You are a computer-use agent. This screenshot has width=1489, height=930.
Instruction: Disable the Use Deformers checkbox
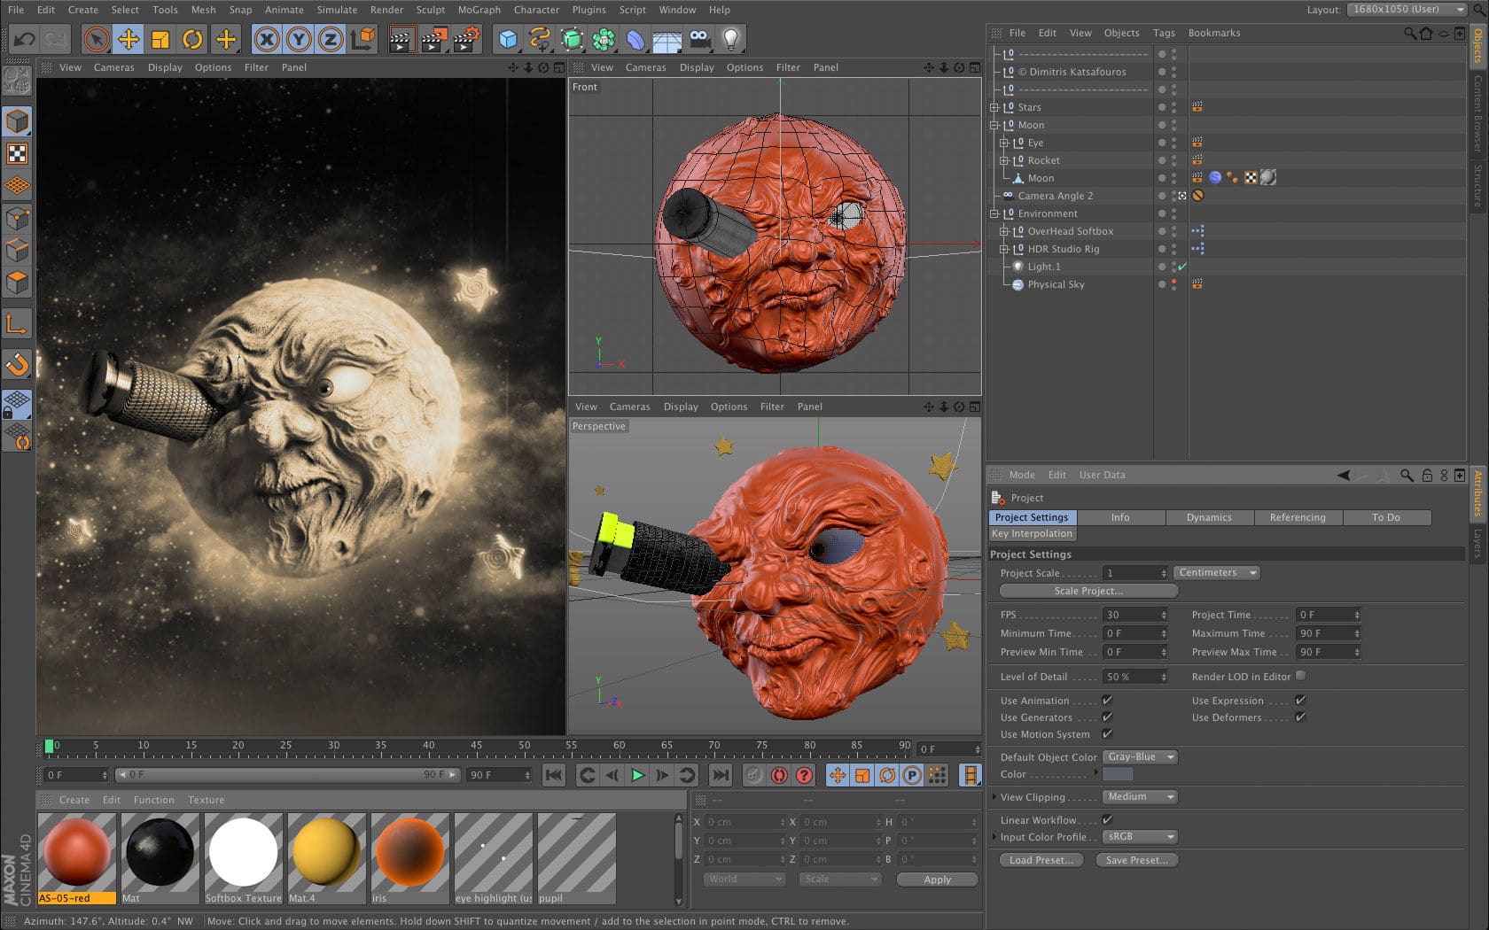coord(1299,717)
